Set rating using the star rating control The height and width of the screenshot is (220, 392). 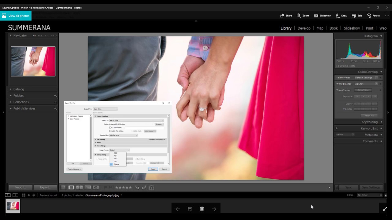coord(123,188)
